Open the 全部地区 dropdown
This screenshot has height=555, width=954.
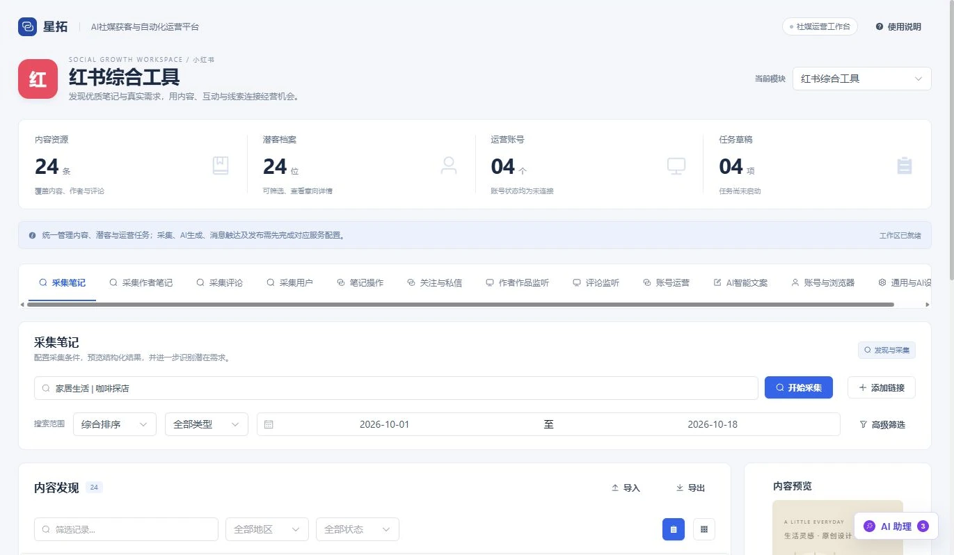coord(267,529)
